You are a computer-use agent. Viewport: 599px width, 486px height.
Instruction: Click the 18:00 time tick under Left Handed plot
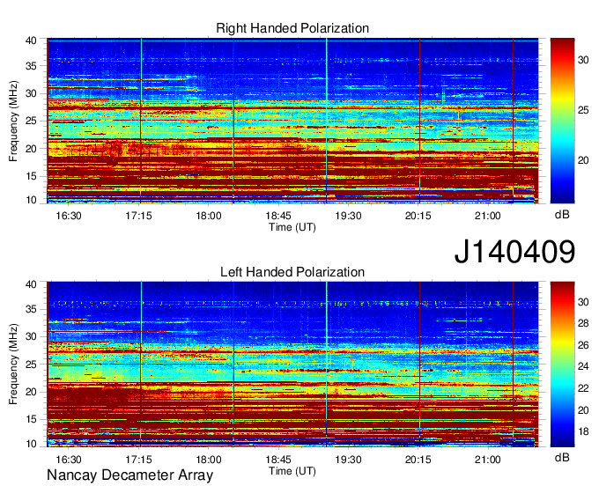pos(209,460)
